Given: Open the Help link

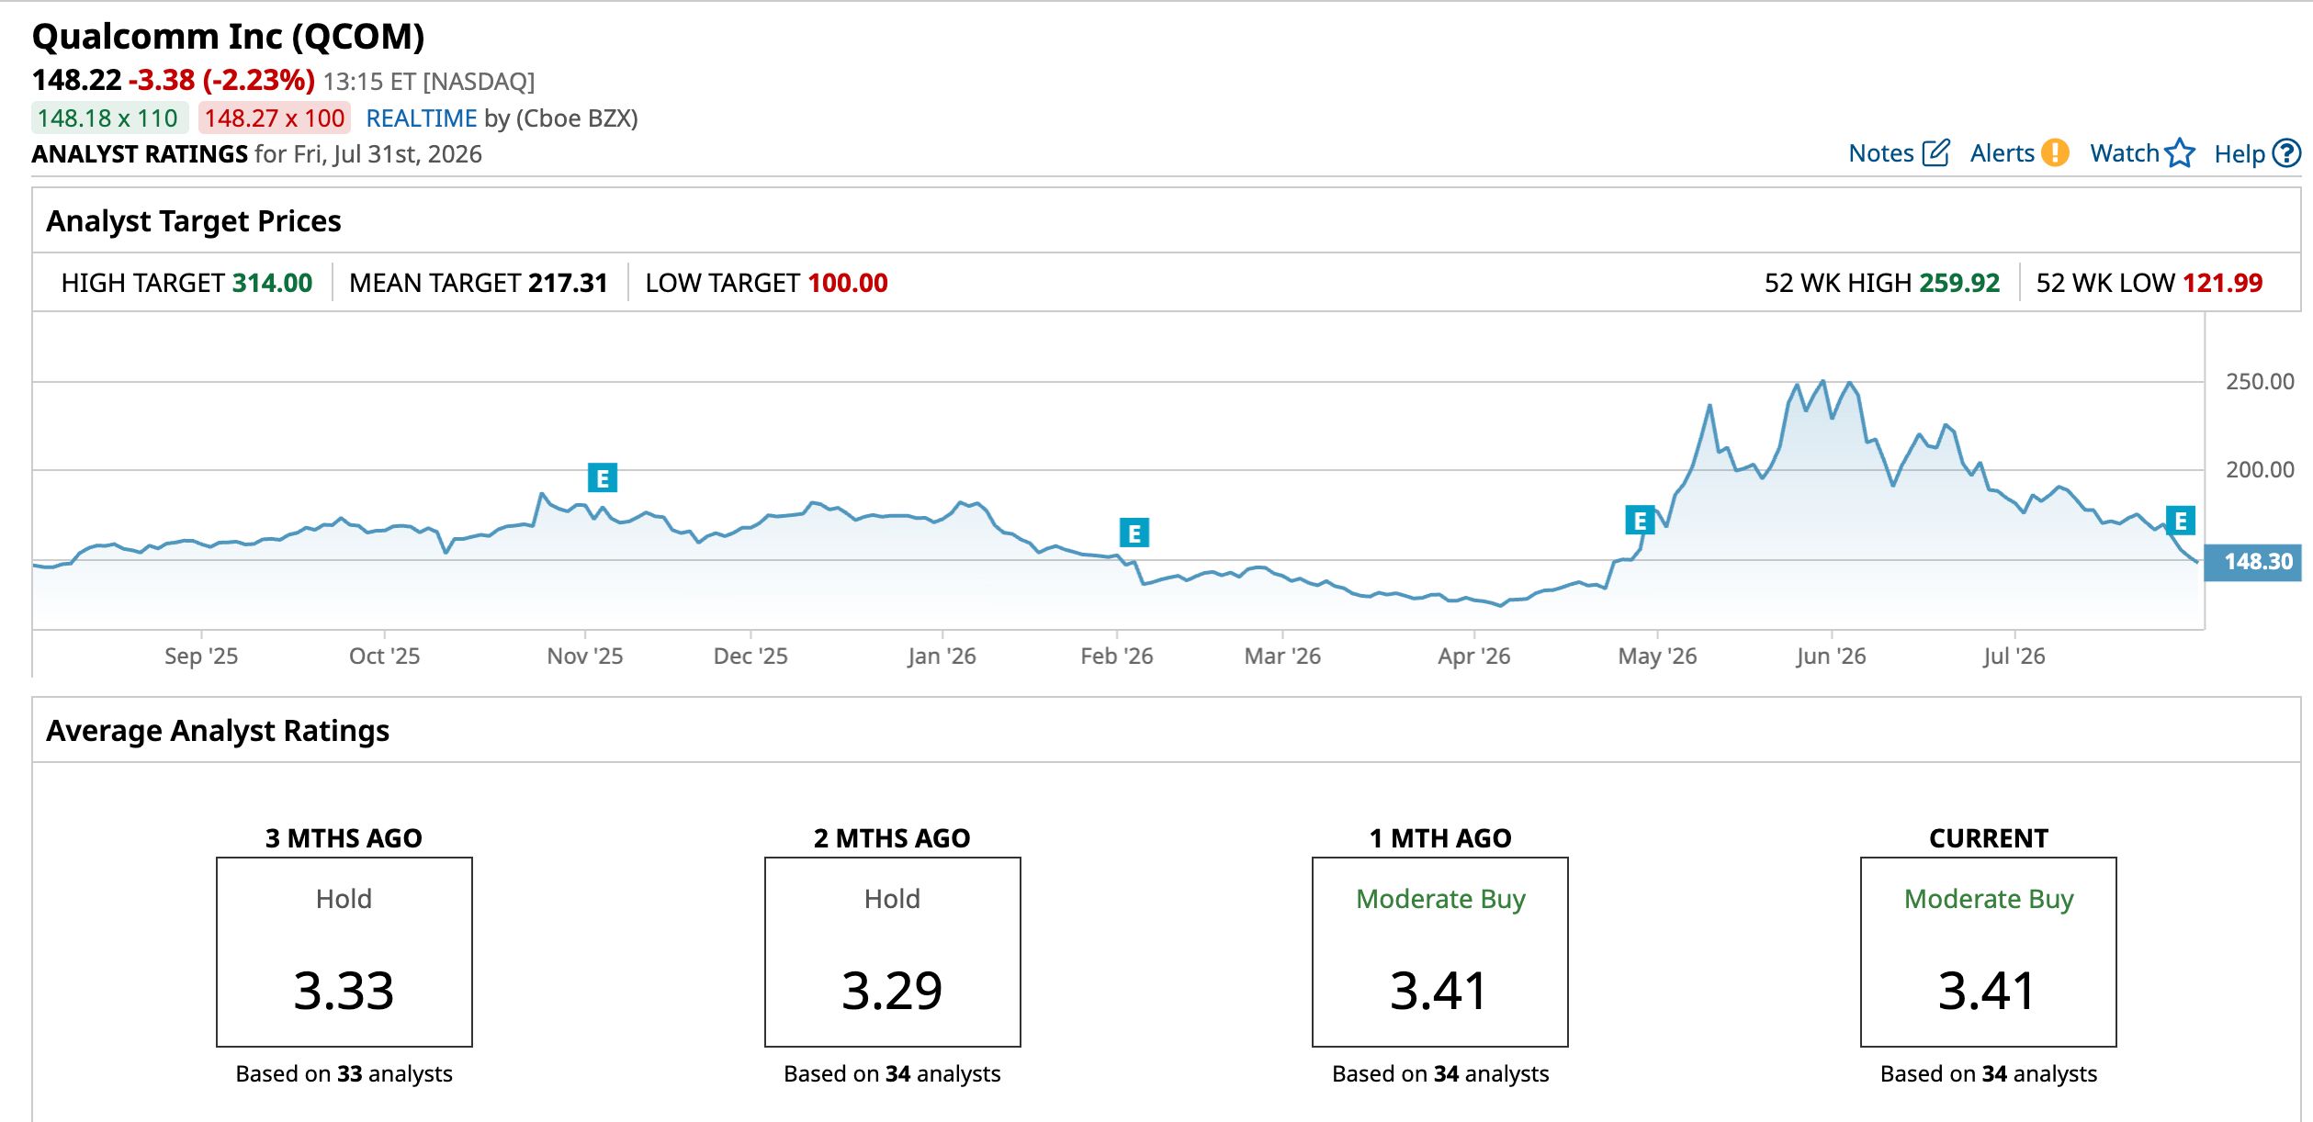Looking at the screenshot, I should [2240, 154].
